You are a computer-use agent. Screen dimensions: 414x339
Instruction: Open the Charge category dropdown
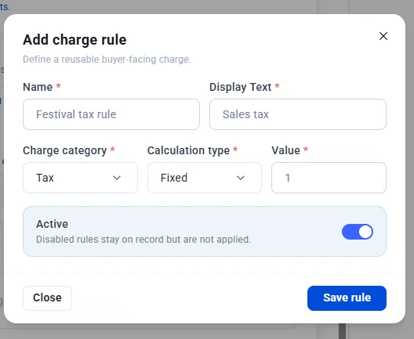[x=80, y=178]
